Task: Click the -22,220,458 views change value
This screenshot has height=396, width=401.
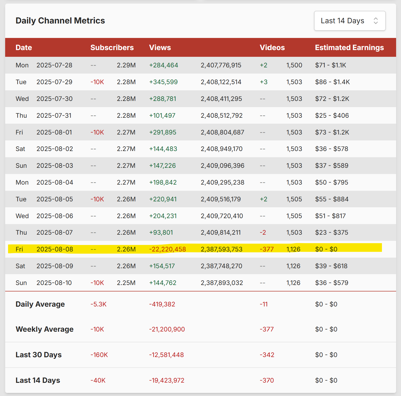Action: [167, 249]
